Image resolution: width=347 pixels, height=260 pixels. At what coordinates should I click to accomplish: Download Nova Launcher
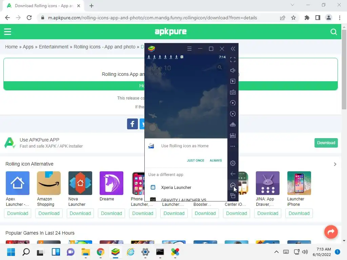click(x=80, y=213)
